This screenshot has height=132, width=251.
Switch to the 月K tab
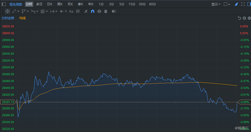[x=70, y=4]
